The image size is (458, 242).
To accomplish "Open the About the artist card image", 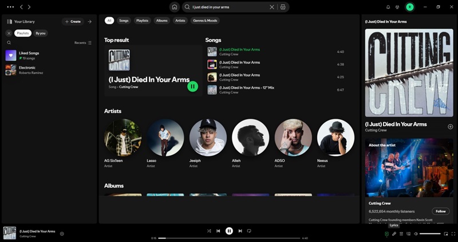I will tap(409, 167).
